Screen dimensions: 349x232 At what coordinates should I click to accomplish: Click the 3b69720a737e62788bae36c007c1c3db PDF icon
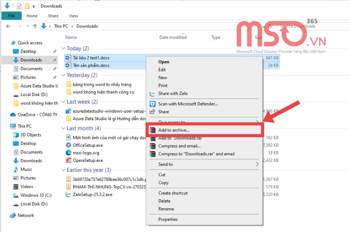pyautogui.click(x=68, y=179)
